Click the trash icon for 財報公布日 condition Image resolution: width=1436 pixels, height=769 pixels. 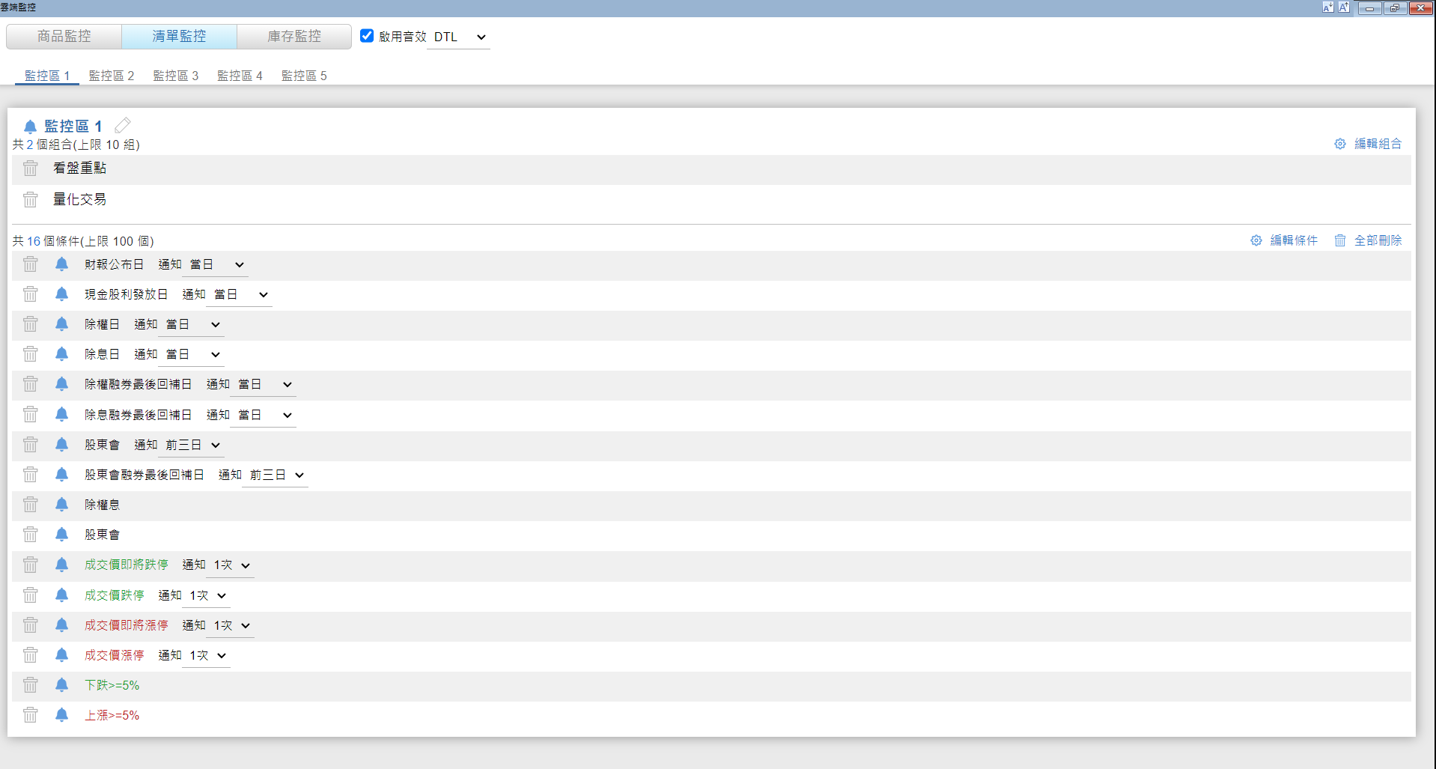pyautogui.click(x=30, y=264)
